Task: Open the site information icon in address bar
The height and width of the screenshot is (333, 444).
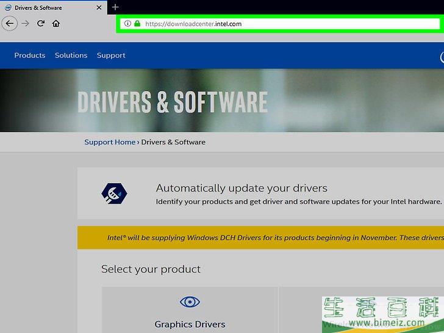Action: [127, 24]
